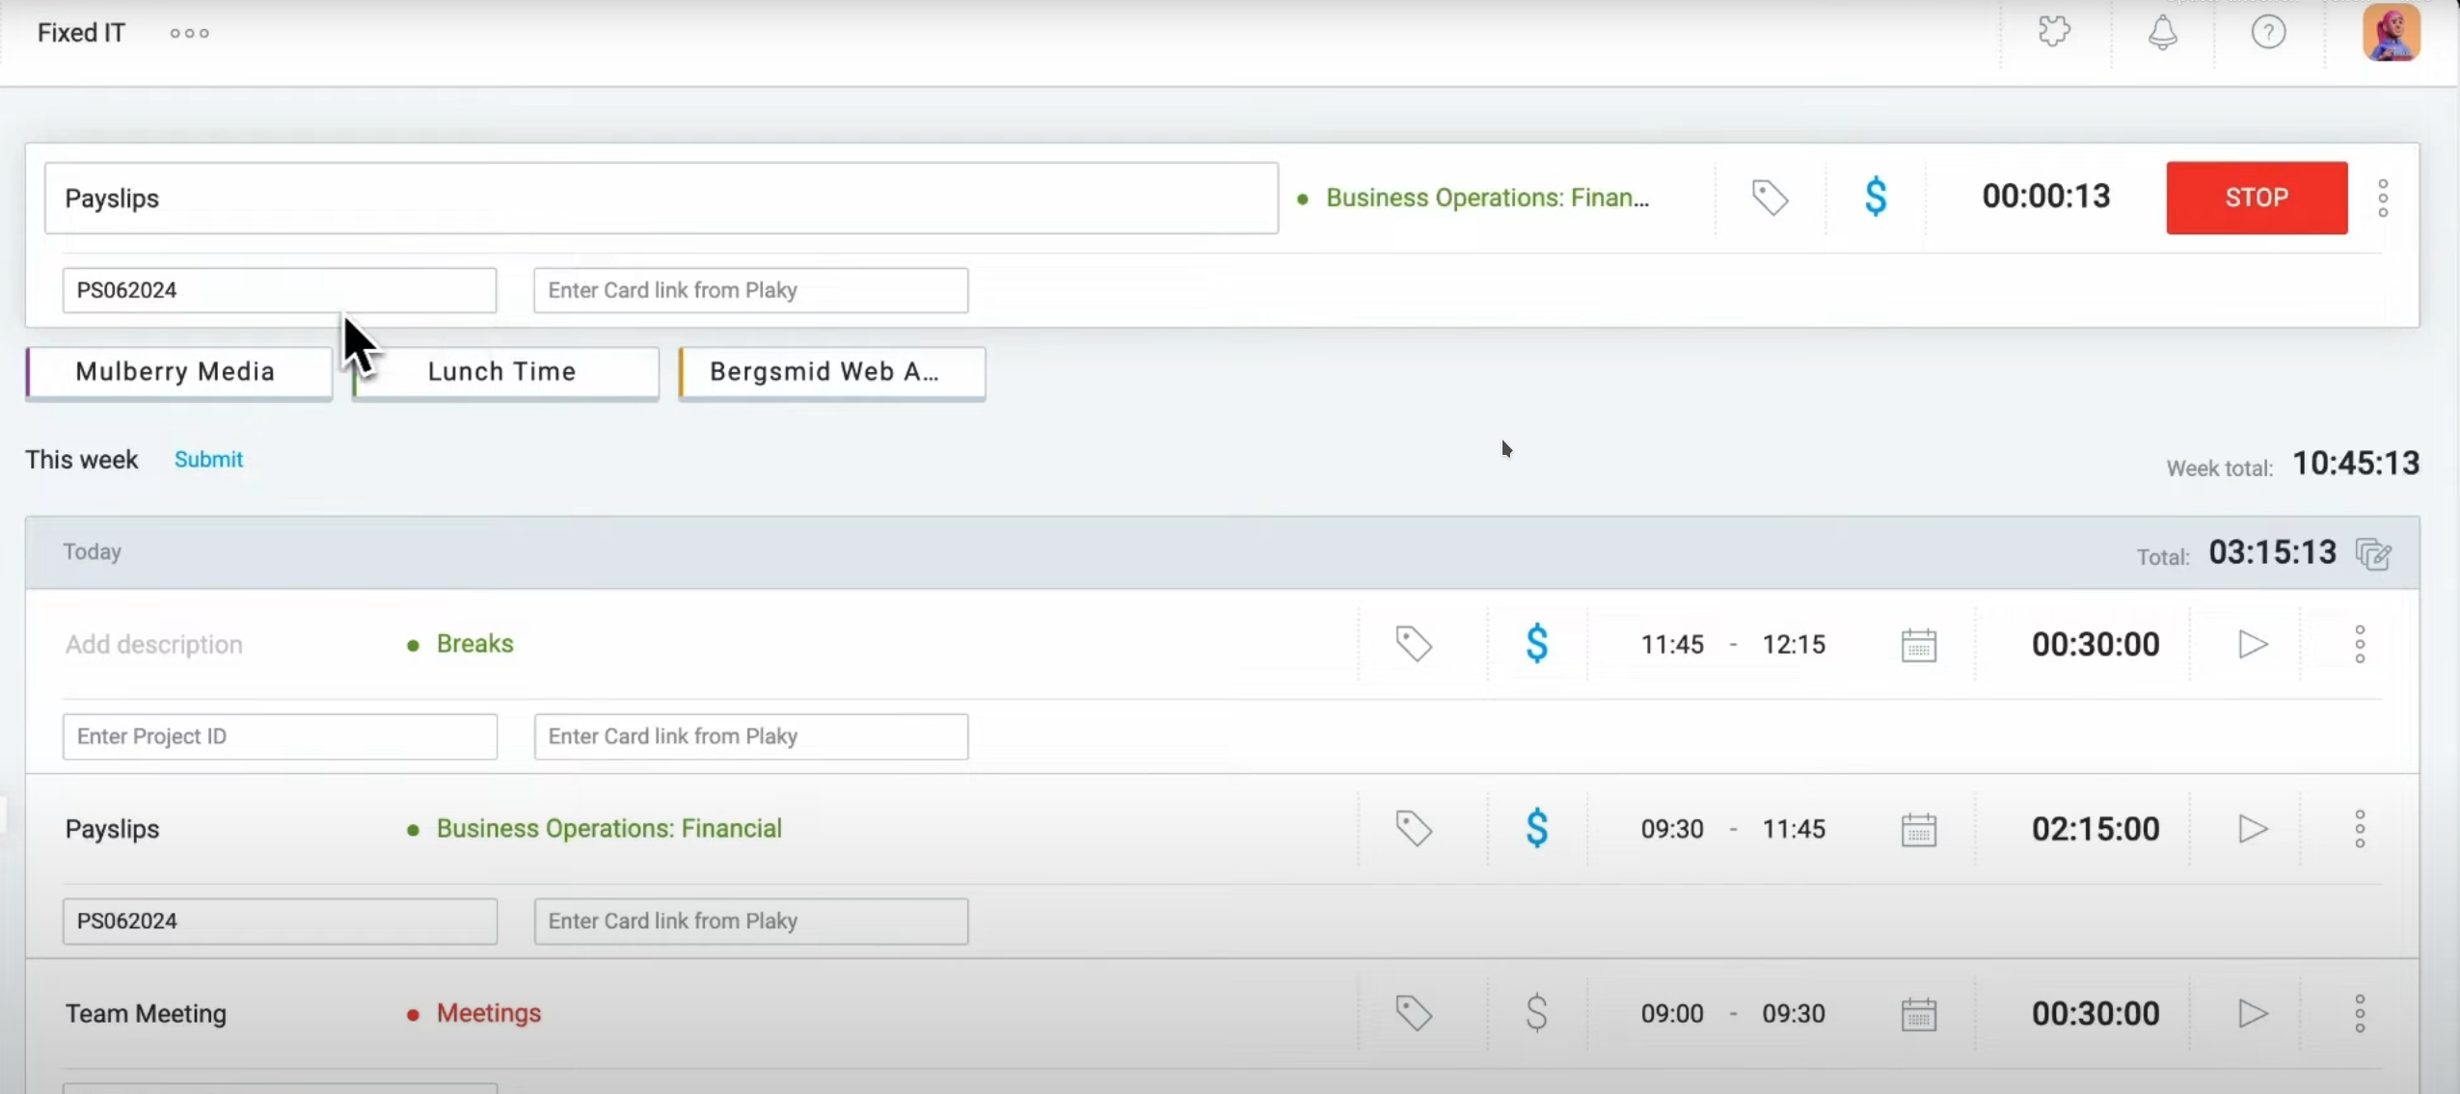
Task: Open the puzzle-piece integrations icon
Action: (x=2054, y=32)
